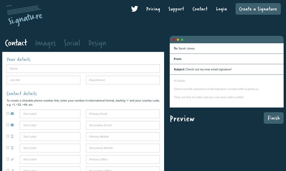This screenshot has width=286, height=171.
Task: Click the 'Your details' heading
Action: coord(18,59)
